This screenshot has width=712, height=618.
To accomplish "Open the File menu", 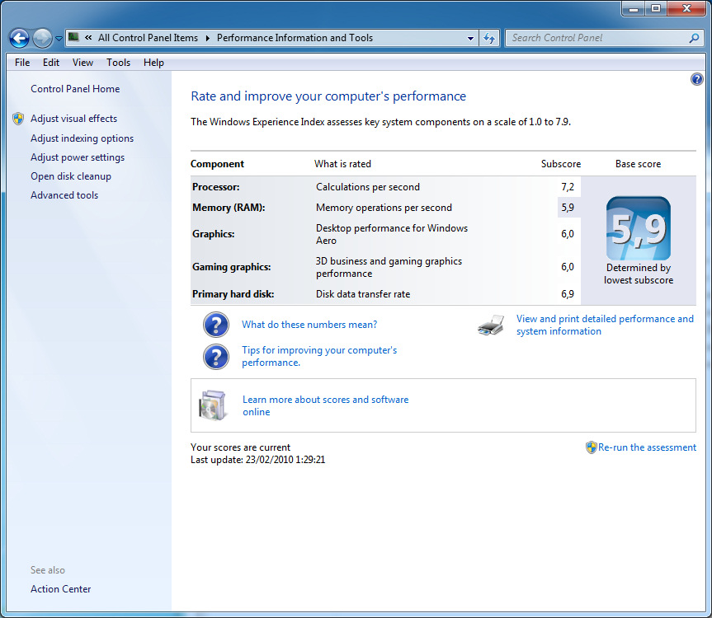I will [22, 63].
